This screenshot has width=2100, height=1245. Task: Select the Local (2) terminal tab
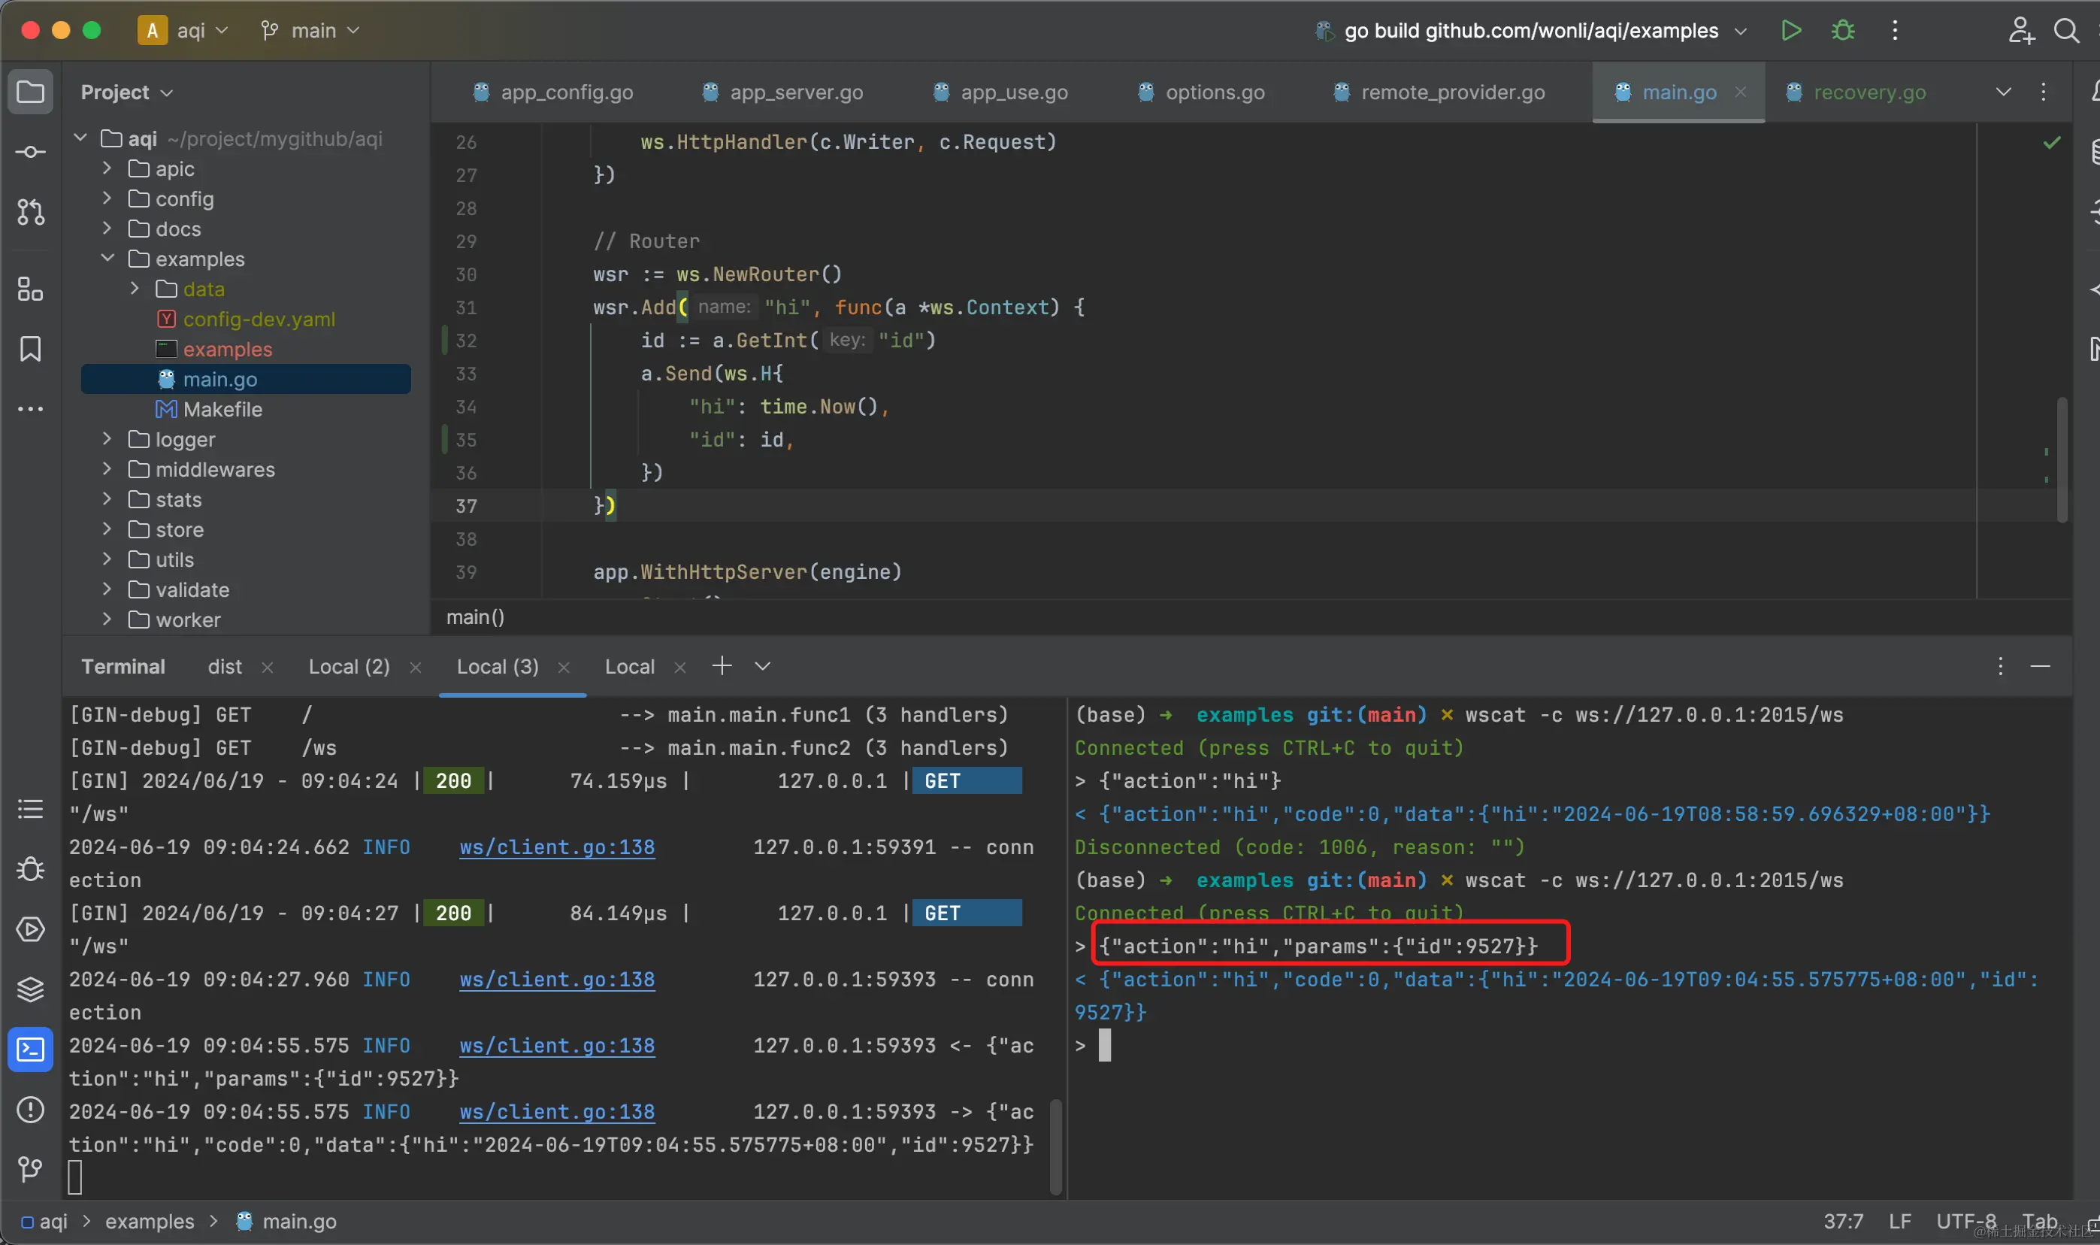click(x=349, y=667)
